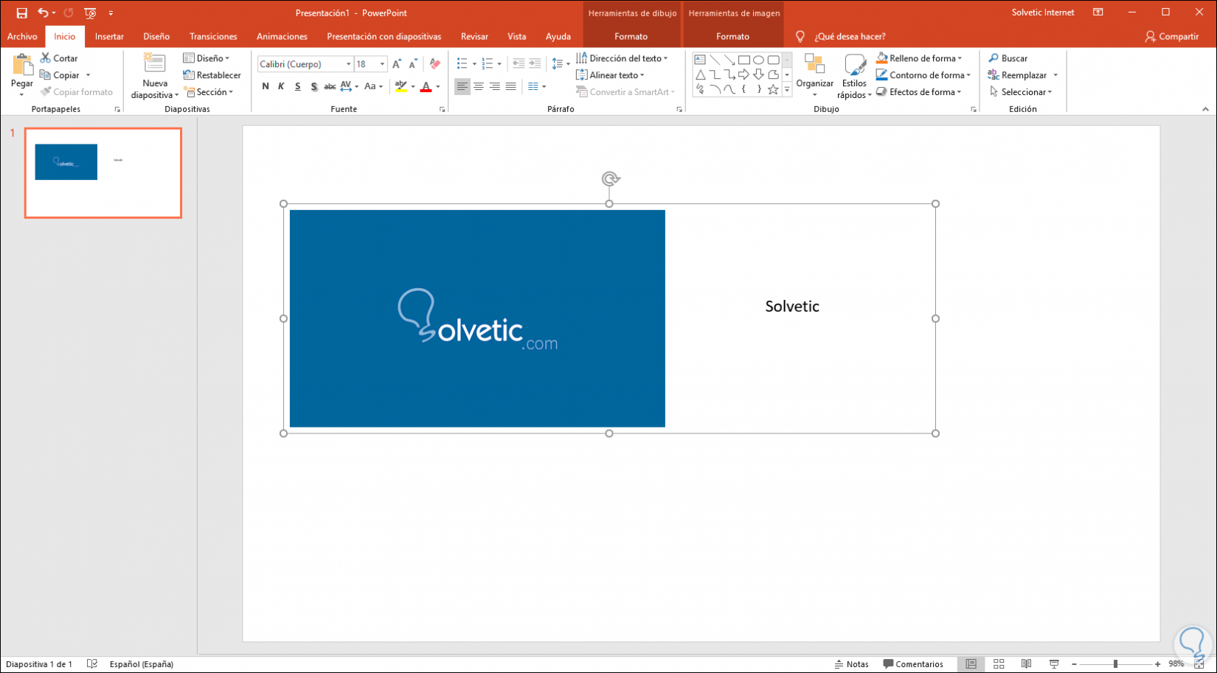This screenshot has width=1217, height=673.
Task: Click the Save icon in title bar
Action: (21, 13)
